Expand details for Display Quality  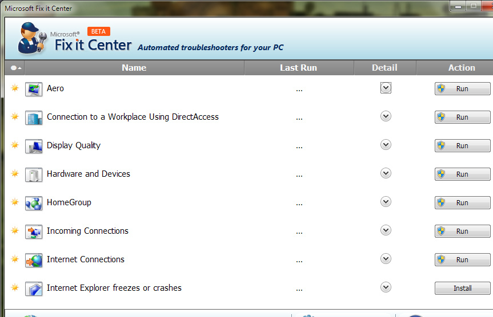pos(386,145)
